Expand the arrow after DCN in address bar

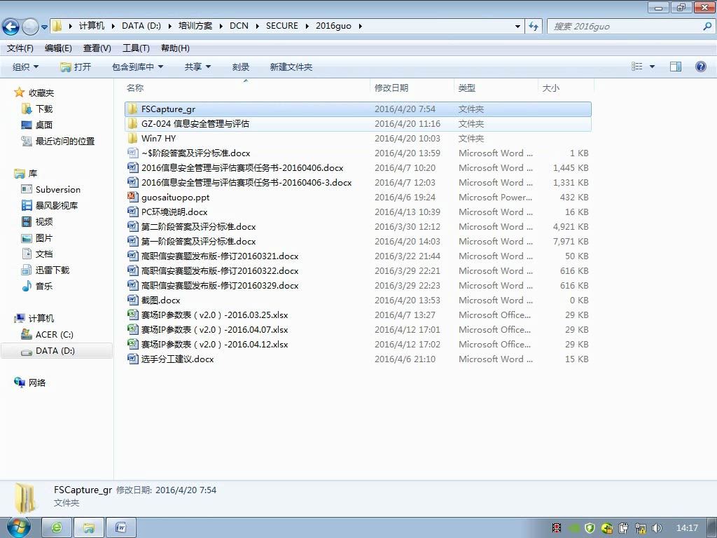(257, 26)
